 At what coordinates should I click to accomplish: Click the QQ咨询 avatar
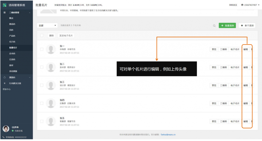pos(6,129)
